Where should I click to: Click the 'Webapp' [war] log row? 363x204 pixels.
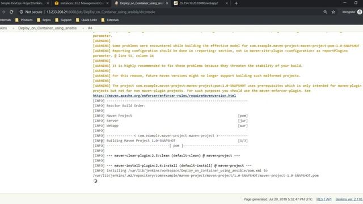tap(170, 126)
